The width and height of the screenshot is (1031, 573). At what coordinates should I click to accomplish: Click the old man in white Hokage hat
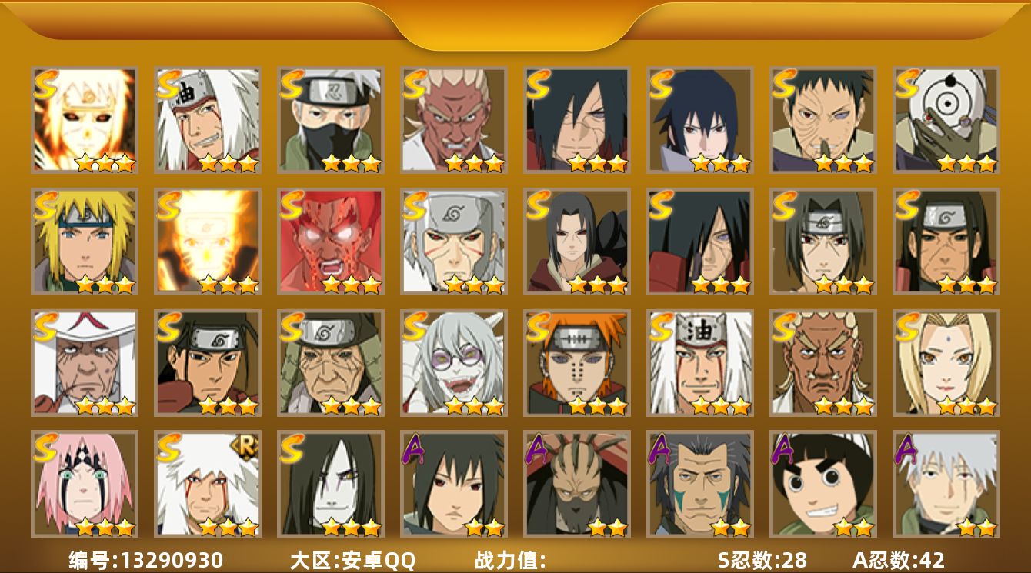[x=84, y=363]
